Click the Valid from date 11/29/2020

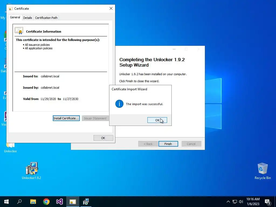pos(48,99)
